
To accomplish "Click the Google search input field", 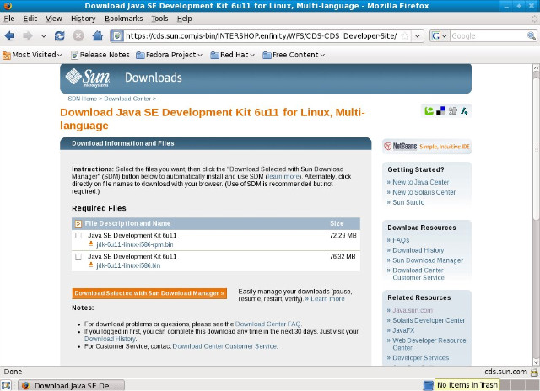I will (x=489, y=35).
